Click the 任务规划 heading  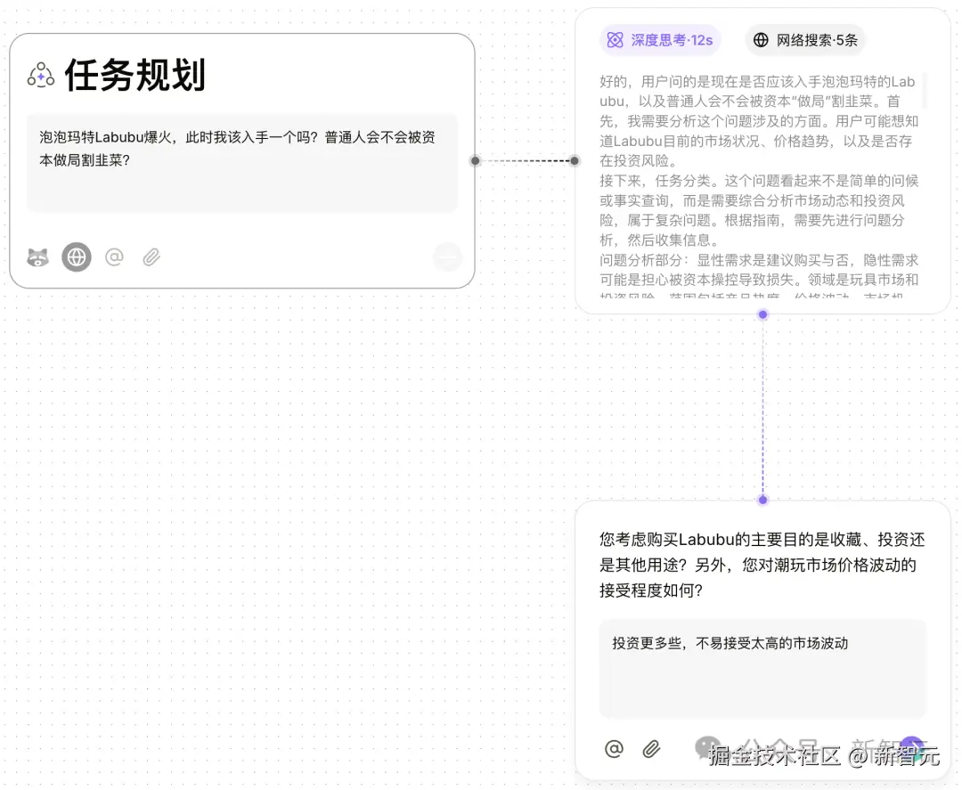[x=135, y=76]
